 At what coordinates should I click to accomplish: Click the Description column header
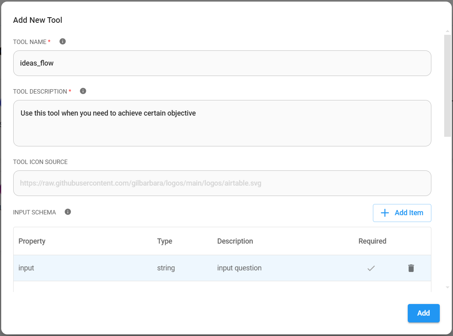(235, 241)
